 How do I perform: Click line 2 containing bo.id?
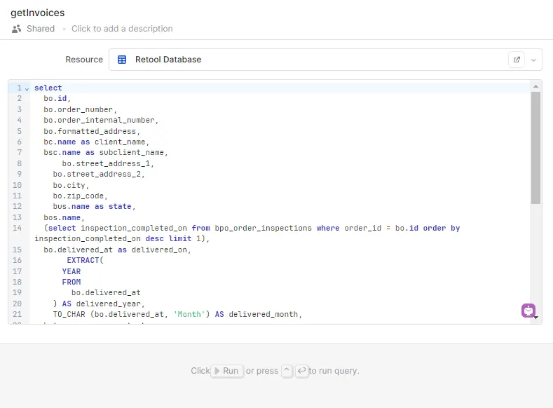(x=57, y=98)
